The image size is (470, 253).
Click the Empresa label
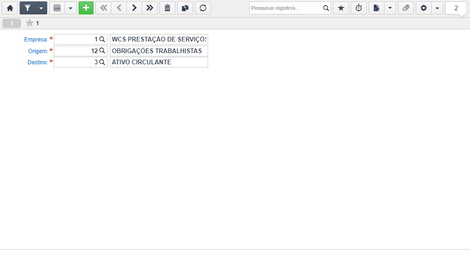(36, 40)
